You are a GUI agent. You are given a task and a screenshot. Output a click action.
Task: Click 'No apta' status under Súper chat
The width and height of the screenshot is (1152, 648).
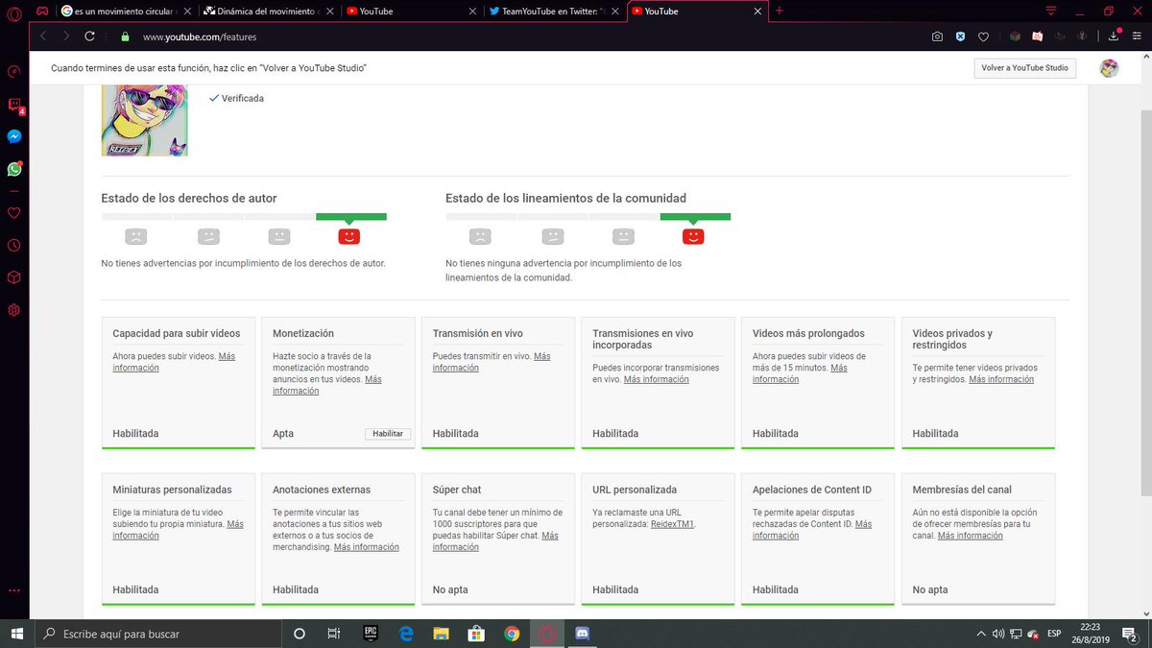448,589
